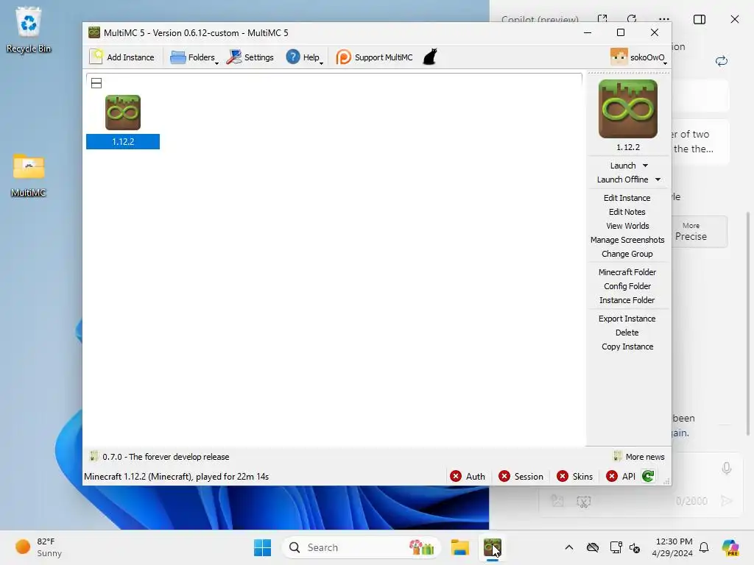Click the Add Instance toolbar button
This screenshot has height=565, width=754.
pos(122,57)
